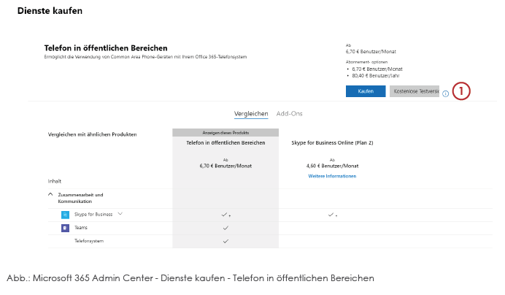The height and width of the screenshot is (295, 505).
Task: Click Skype for Business Online (Plan 2) heading
Action: 332,142
